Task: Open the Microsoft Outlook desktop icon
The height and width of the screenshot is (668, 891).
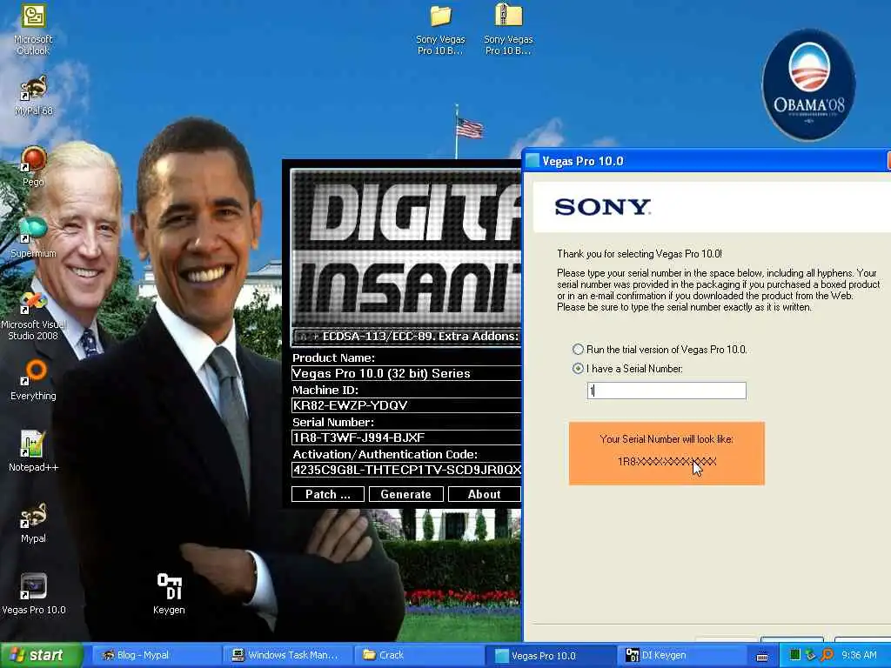Action: [x=33, y=29]
